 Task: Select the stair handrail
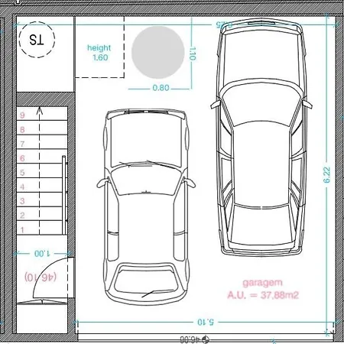64,195
